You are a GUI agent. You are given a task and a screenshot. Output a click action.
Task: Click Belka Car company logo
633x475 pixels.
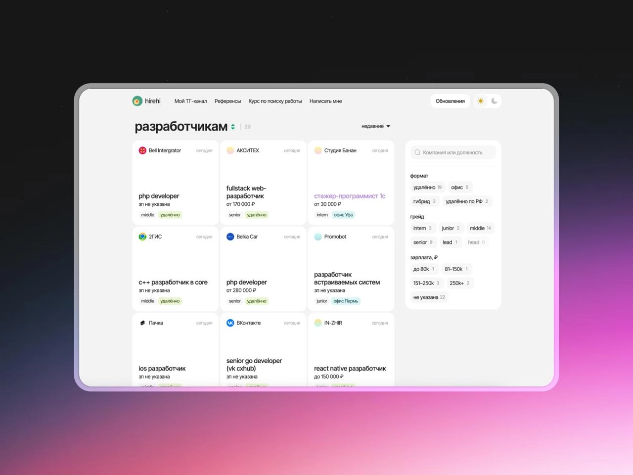(x=230, y=237)
